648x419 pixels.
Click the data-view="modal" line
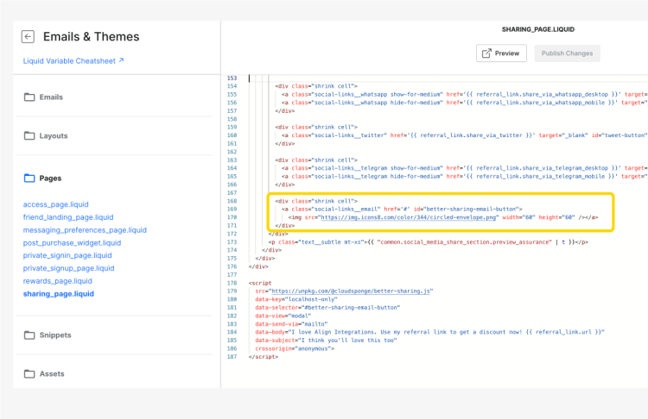point(283,316)
